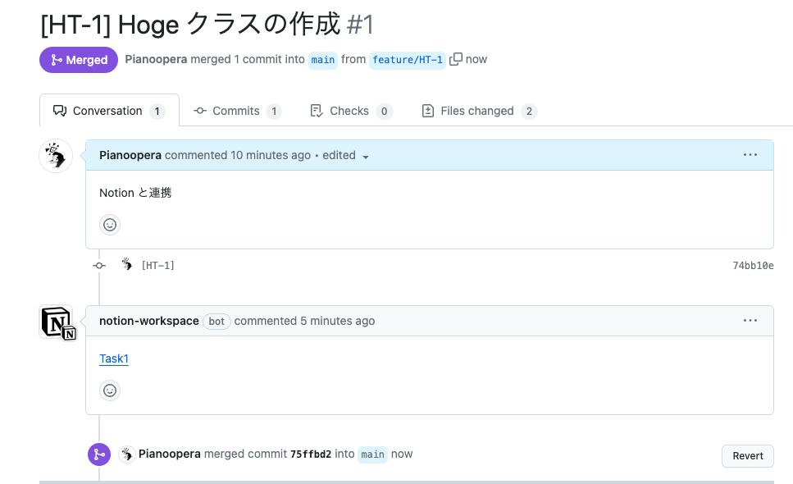The width and height of the screenshot is (793, 484).
Task: Switch to the Files changed tab
Action: pos(479,111)
